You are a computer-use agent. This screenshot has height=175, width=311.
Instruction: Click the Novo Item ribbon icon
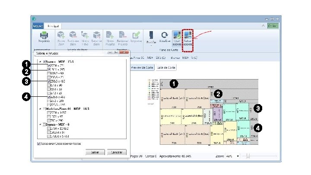(x=61, y=35)
